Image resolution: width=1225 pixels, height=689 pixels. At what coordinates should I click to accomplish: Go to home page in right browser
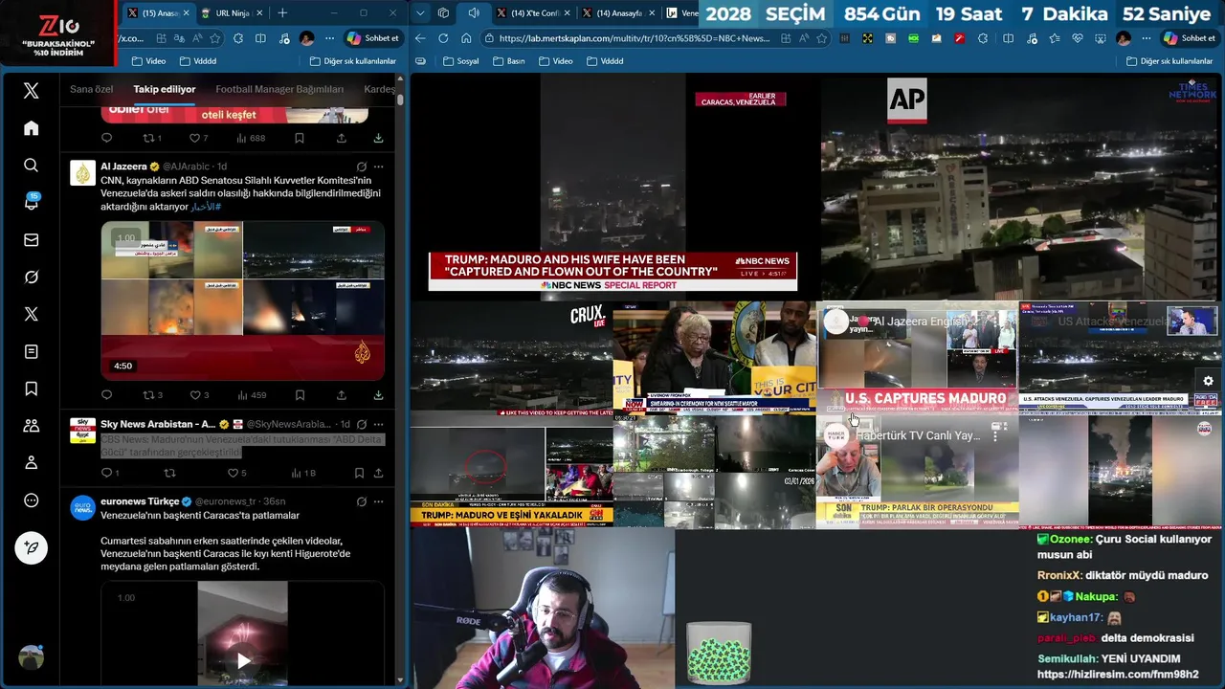pos(466,38)
